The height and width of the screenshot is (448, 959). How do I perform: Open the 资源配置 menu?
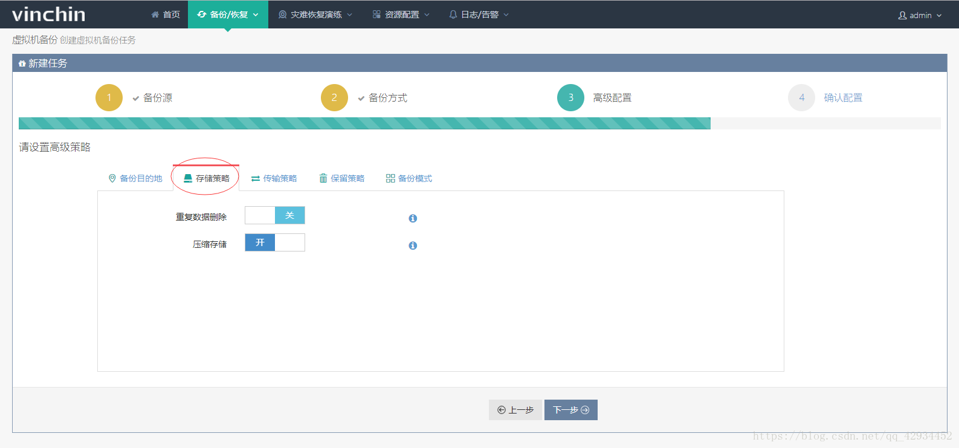tap(401, 15)
